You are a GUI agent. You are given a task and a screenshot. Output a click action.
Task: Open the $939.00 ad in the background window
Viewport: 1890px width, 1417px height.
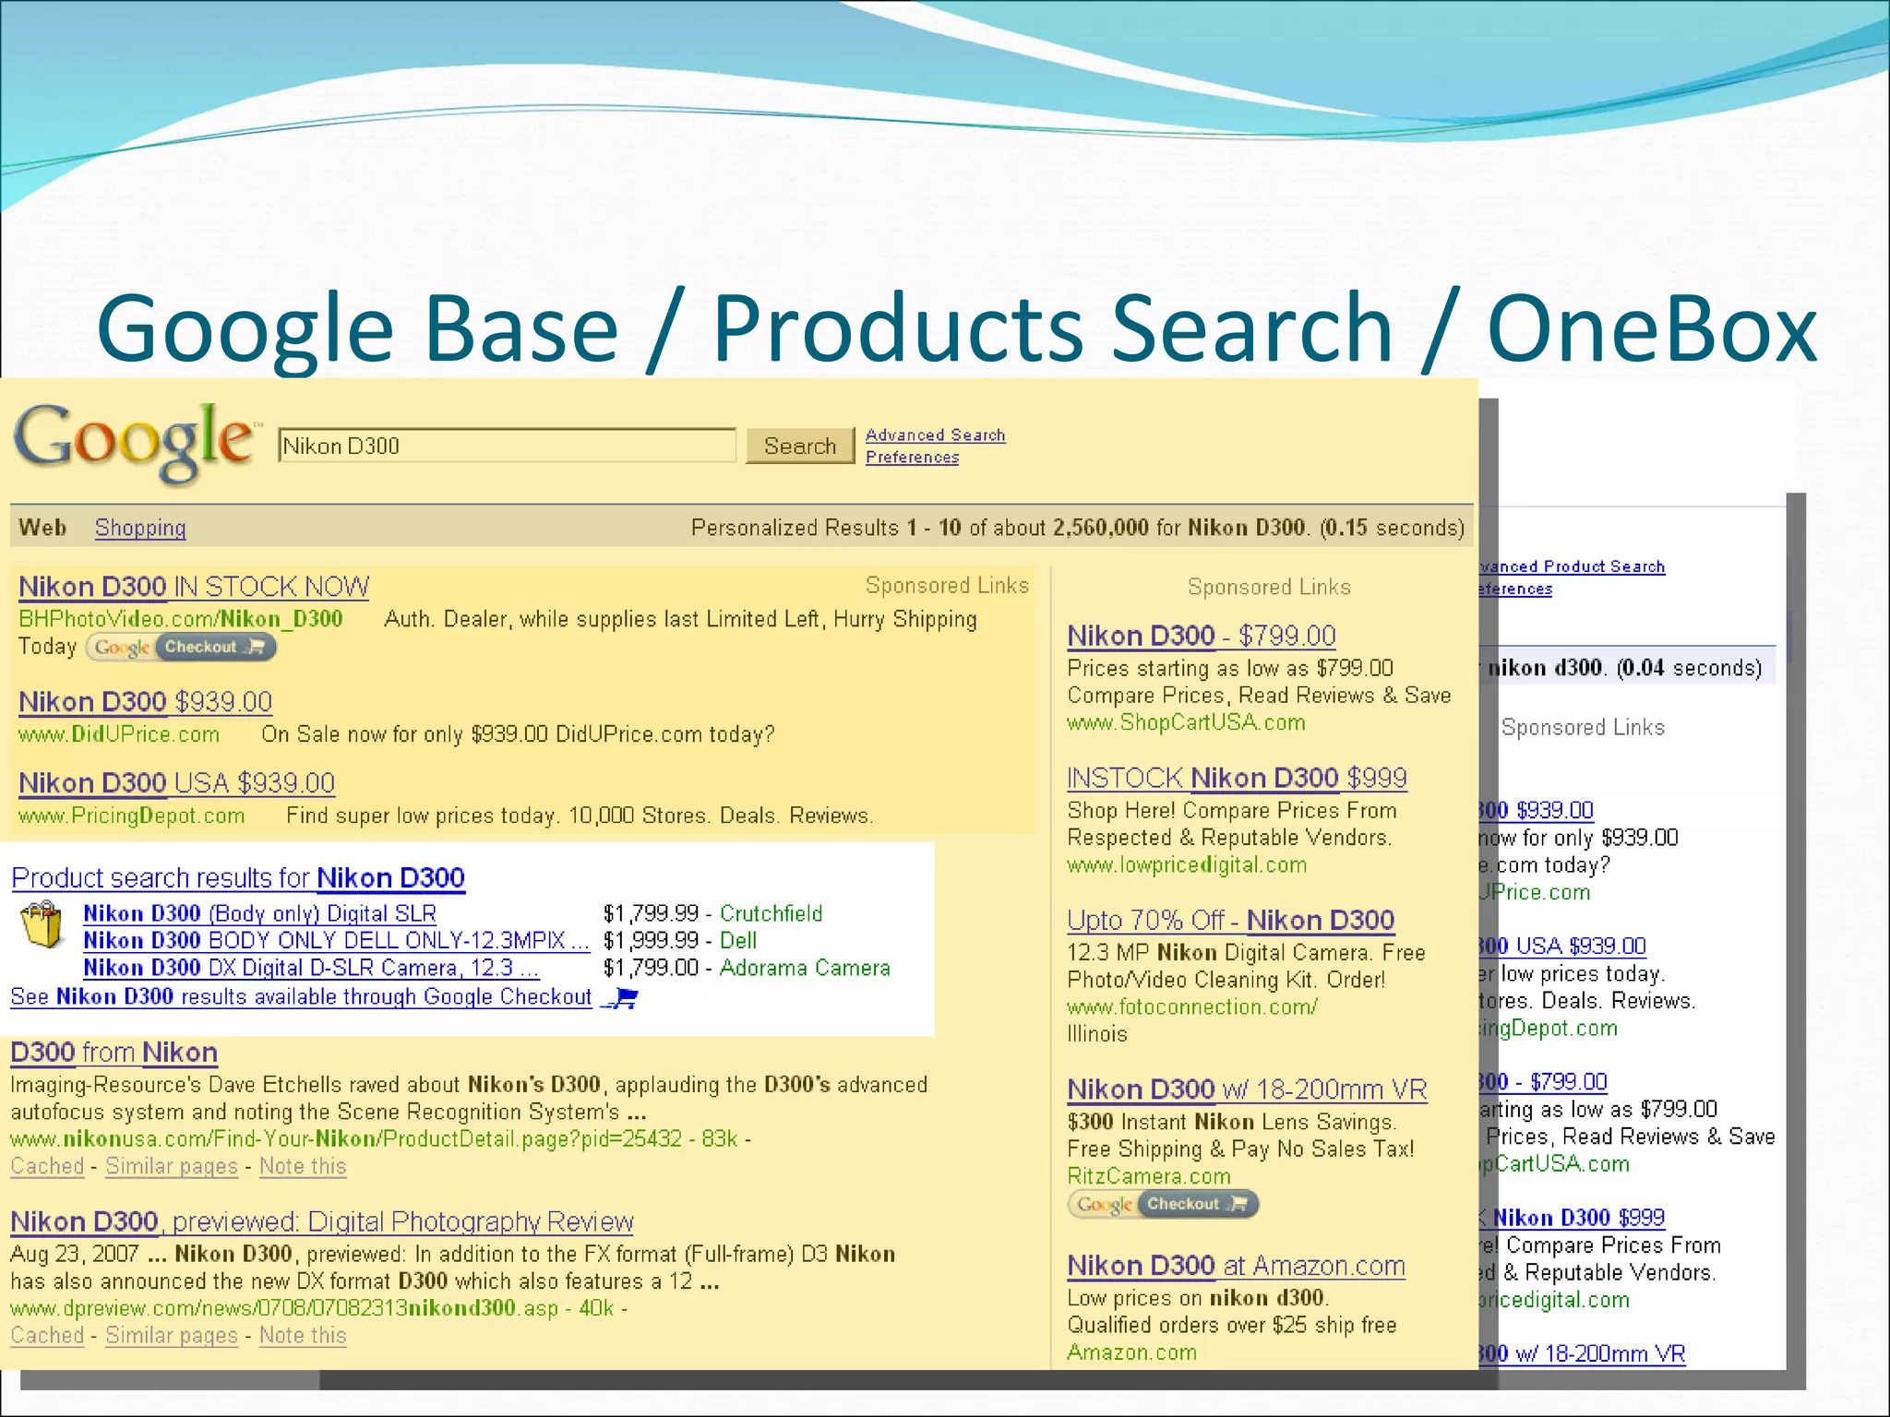point(1537,810)
